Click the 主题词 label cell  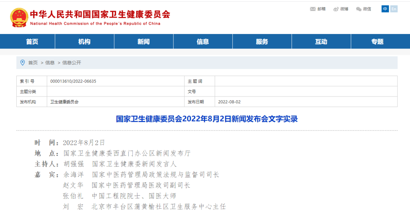(x=200, y=81)
